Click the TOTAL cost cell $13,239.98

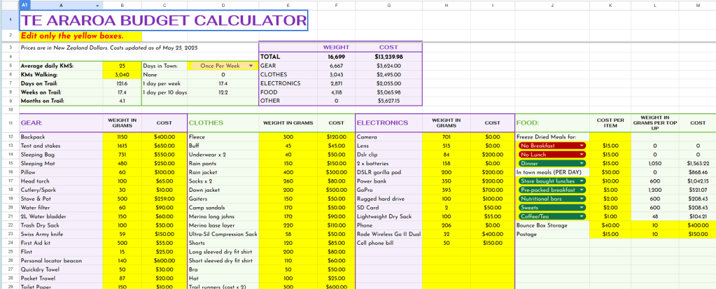(x=389, y=56)
